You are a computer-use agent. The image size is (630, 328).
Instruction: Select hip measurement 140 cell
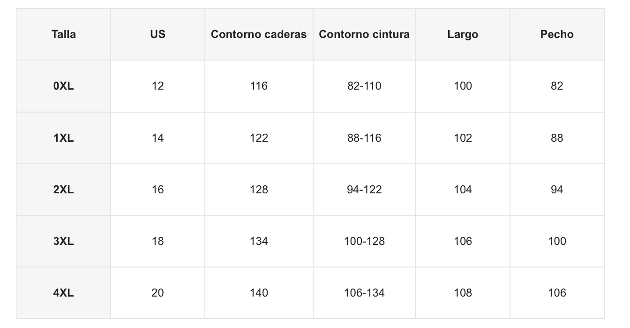(259, 293)
